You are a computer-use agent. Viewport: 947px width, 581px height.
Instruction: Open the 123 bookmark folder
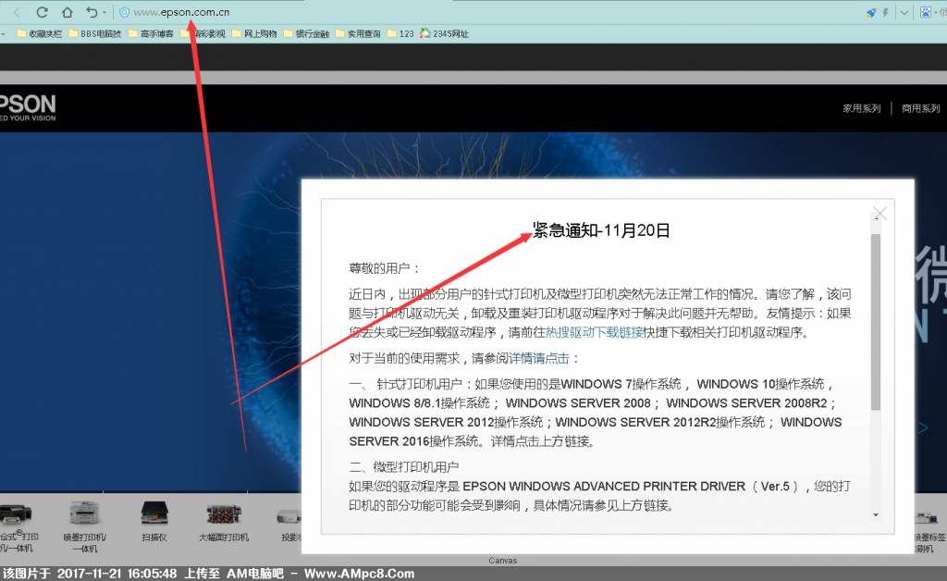(x=400, y=34)
